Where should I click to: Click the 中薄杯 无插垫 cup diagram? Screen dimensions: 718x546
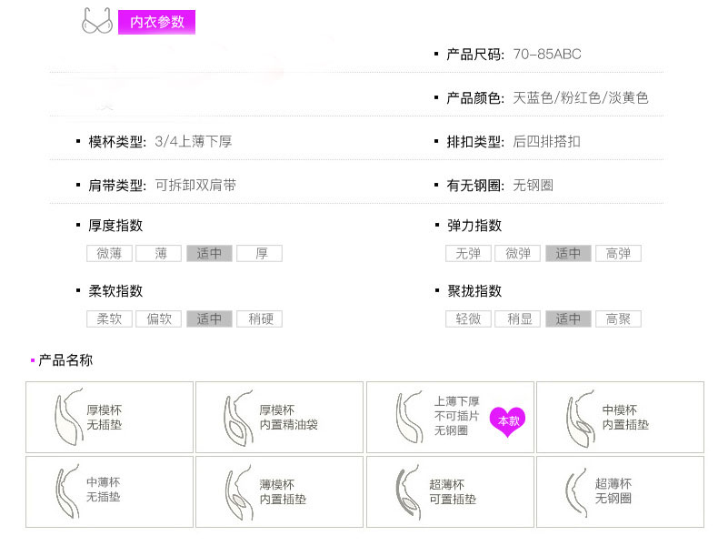(x=65, y=491)
